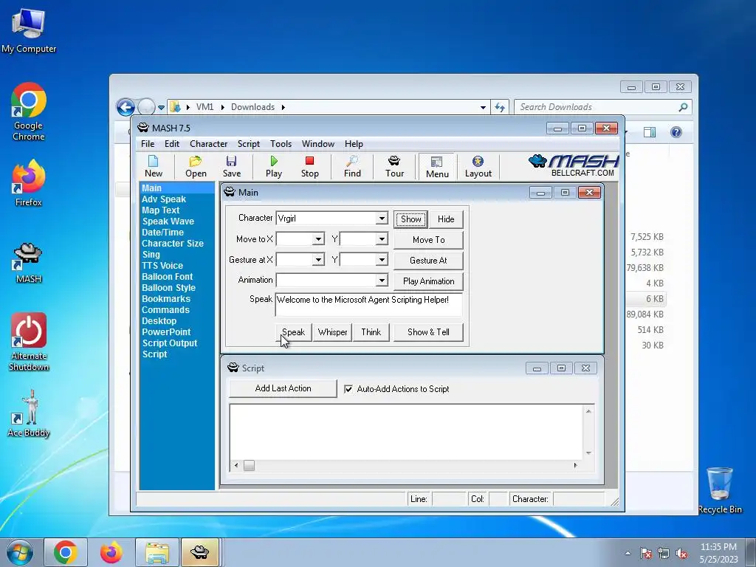Expand Move to Y dropdown
Viewport: 756px width, 567px height.
point(382,239)
